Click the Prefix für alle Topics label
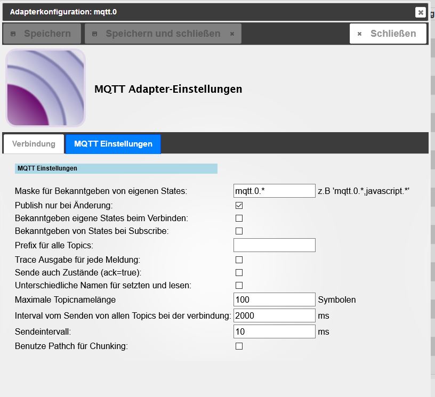 pyautogui.click(x=54, y=245)
